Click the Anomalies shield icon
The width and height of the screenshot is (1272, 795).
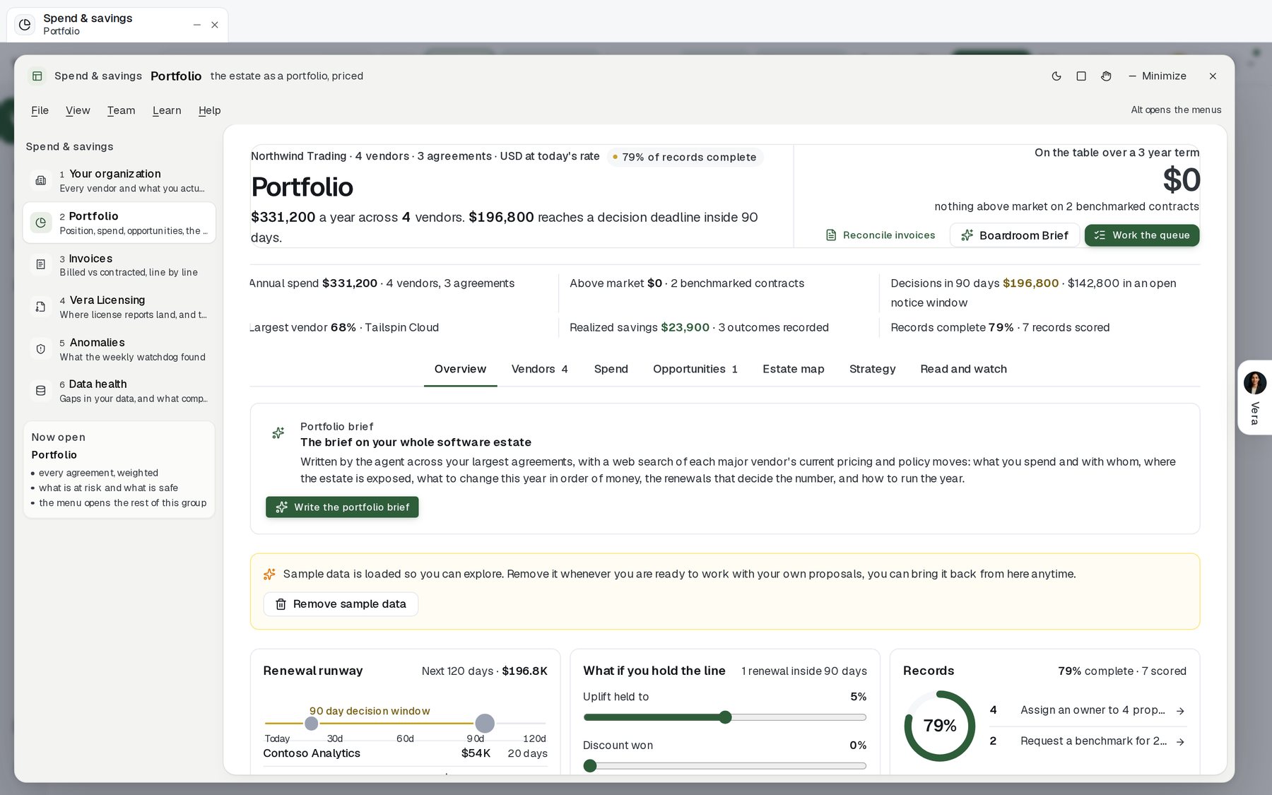[x=41, y=349]
